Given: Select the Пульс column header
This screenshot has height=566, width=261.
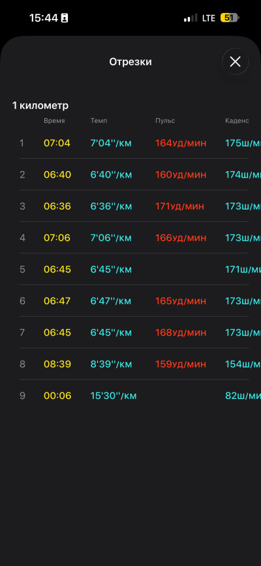Looking at the screenshot, I should pos(165,121).
